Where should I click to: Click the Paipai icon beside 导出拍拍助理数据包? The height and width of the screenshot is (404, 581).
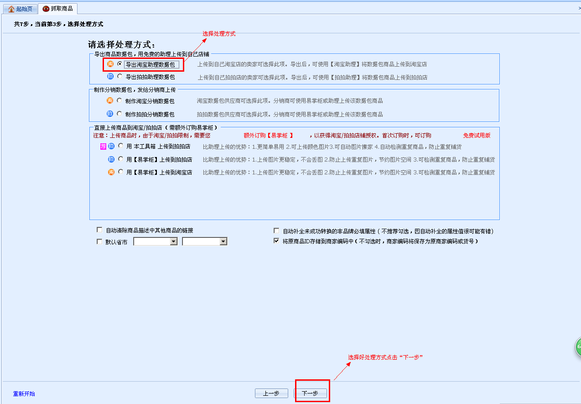(x=110, y=77)
